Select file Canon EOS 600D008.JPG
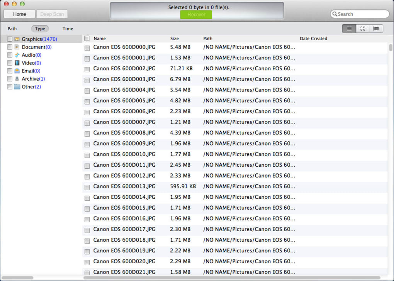Viewport: 394px width, 281px height. click(124, 133)
